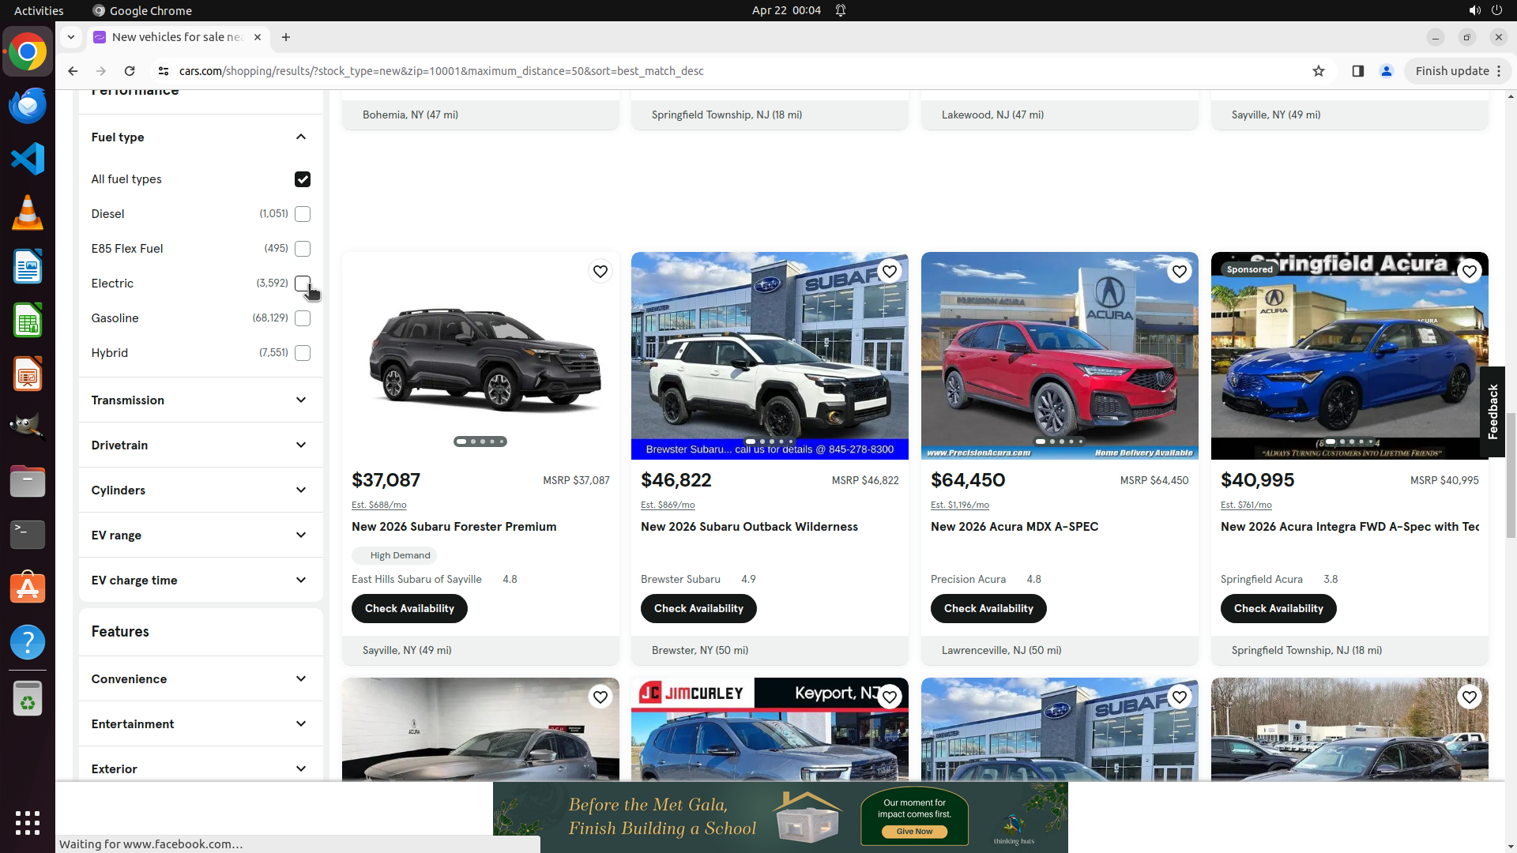The image size is (1517, 853).
Task: Open new browser tab with plus icon
Action: pos(286,37)
